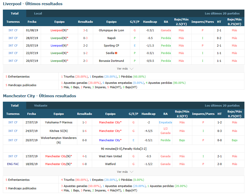
Task: Click the 4-1 result against West Ham United
Action: (84, 156)
